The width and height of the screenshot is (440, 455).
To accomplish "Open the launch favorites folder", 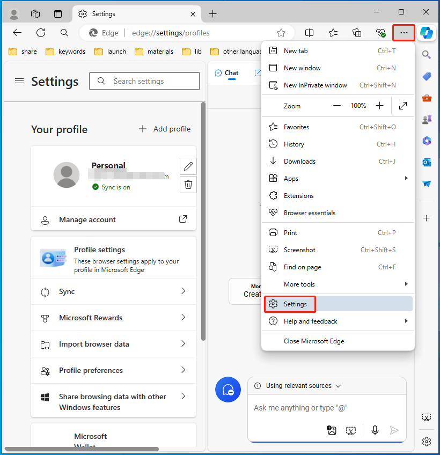I will (x=111, y=52).
